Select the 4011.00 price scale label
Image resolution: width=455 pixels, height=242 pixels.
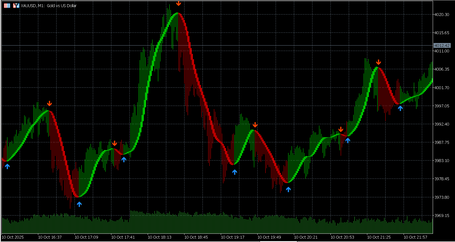point(442,51)
